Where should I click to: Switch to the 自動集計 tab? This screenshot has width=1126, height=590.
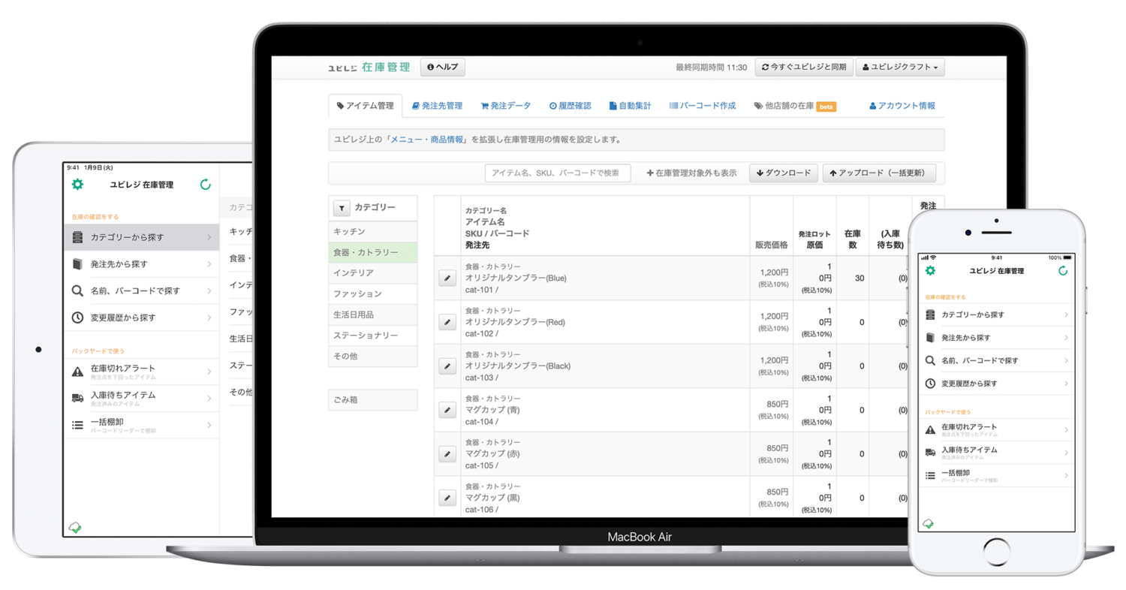click(630, 106)
